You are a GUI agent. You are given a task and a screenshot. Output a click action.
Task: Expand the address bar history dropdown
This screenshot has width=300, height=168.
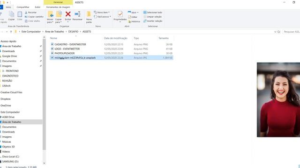(x=275, y=32)
